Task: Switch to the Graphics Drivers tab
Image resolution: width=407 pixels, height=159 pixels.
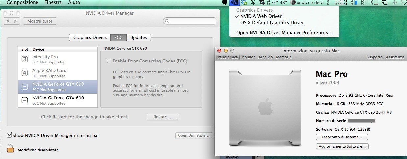Action: coord(90,37)
